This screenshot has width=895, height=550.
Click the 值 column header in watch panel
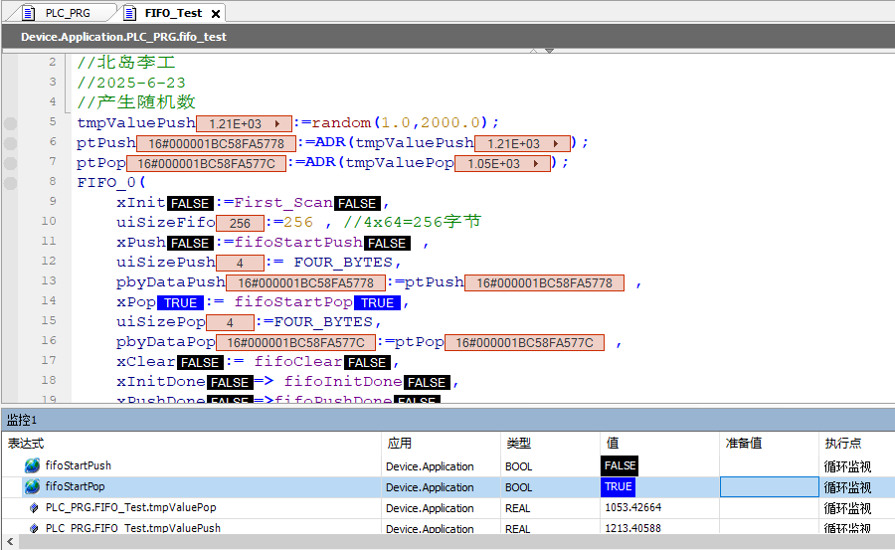pyautogui.click(x=613, y=444)
